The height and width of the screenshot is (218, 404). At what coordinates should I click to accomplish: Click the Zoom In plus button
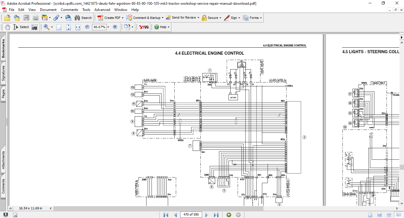[x=115, y=27]
